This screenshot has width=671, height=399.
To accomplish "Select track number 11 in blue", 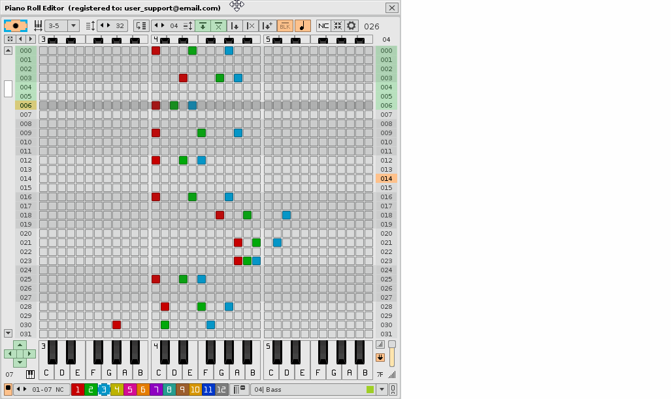I will 208,389.
